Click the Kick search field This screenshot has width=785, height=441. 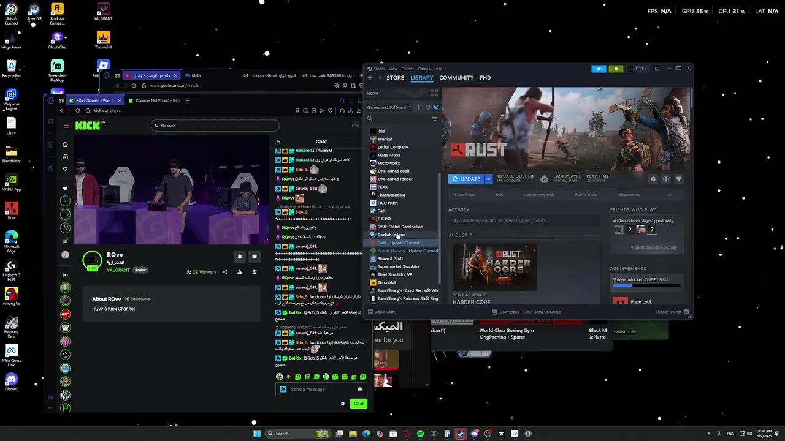point(215,126)
